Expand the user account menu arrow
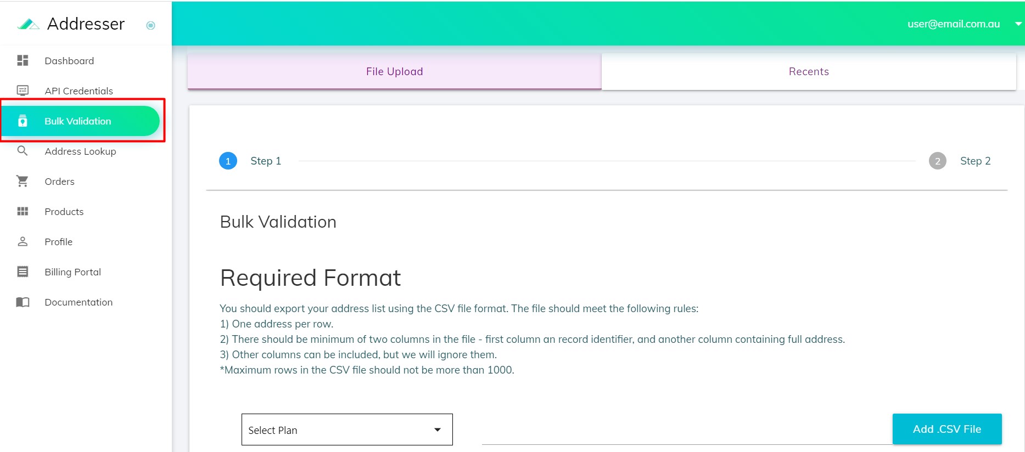Image resolution: width=1025 pixels, height=452 pixels. click(1018, 24)
